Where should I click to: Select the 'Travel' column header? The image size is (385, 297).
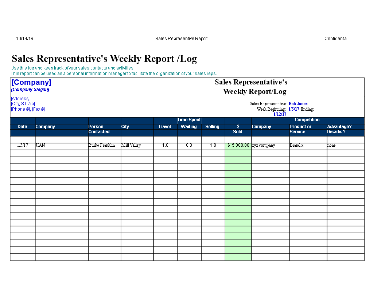pyautogui.click(x=164, y=126)
